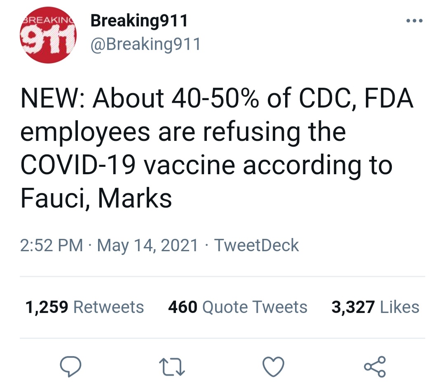Like the tweet with the heart icon

click(273, 367)
